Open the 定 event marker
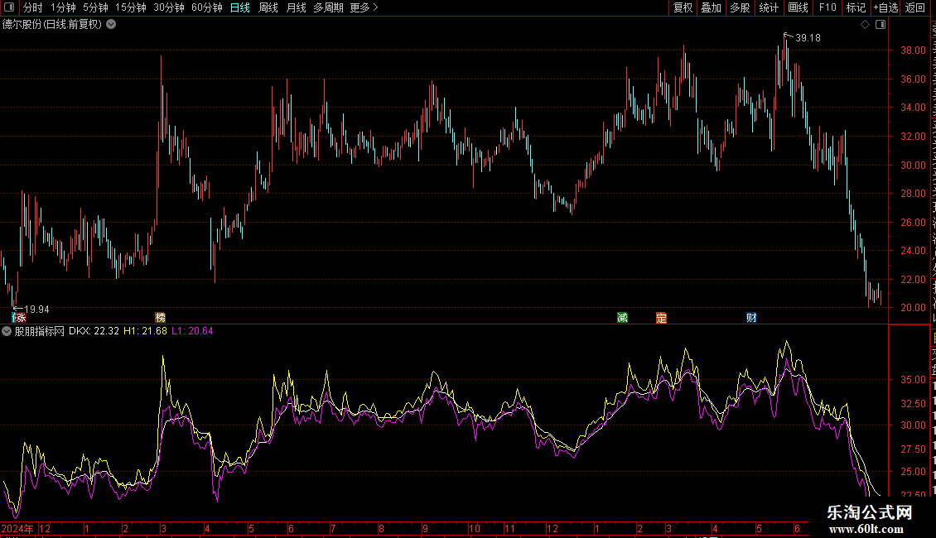The image size is (936, 538). (x=661, y=318)
